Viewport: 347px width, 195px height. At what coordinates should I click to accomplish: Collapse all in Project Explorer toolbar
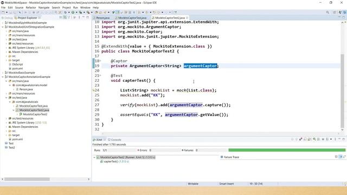(61, 17)
